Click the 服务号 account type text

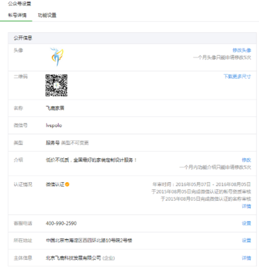click(52, 143)
